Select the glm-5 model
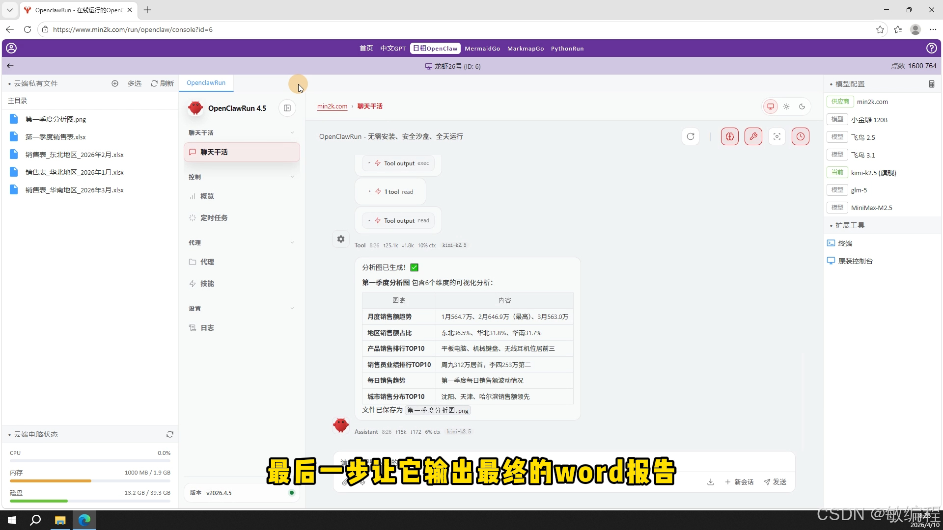Viewport: 943px width, 530px height. [859, 190]
